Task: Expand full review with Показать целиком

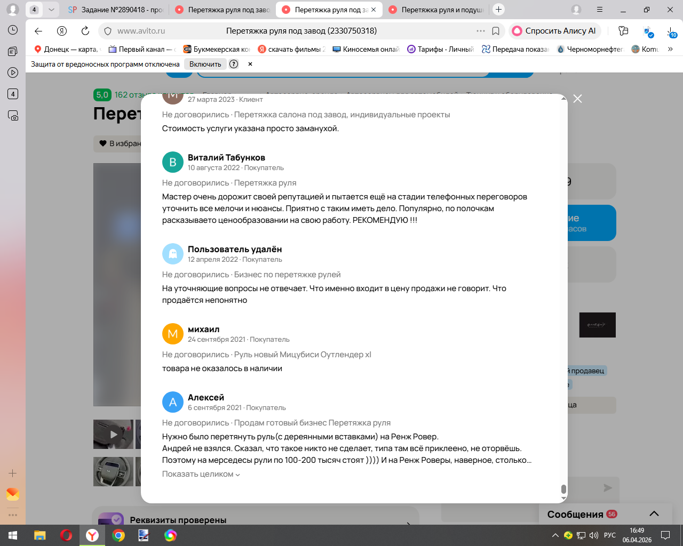Action: pos(201,474)
